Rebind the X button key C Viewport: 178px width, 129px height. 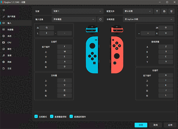[166, 57]
